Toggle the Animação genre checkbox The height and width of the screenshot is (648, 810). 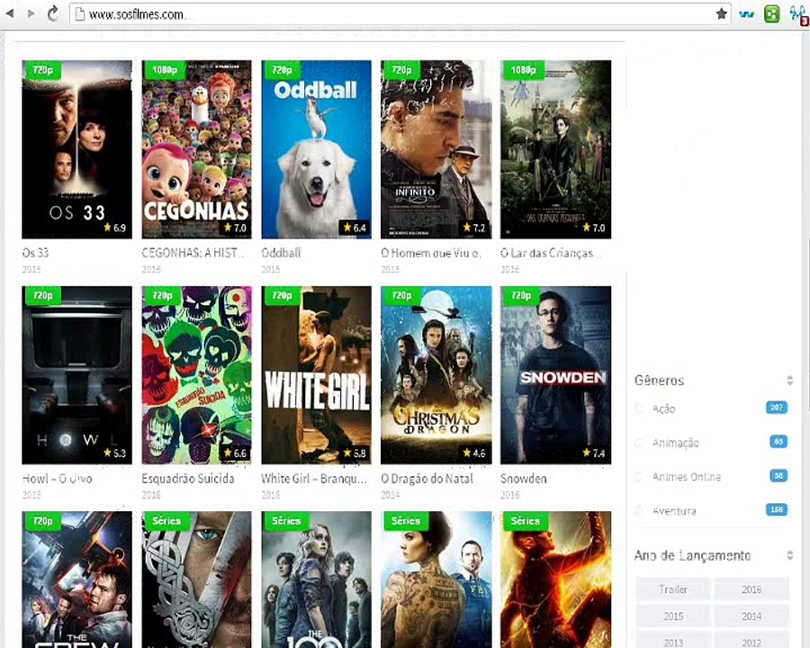point(640,443)
